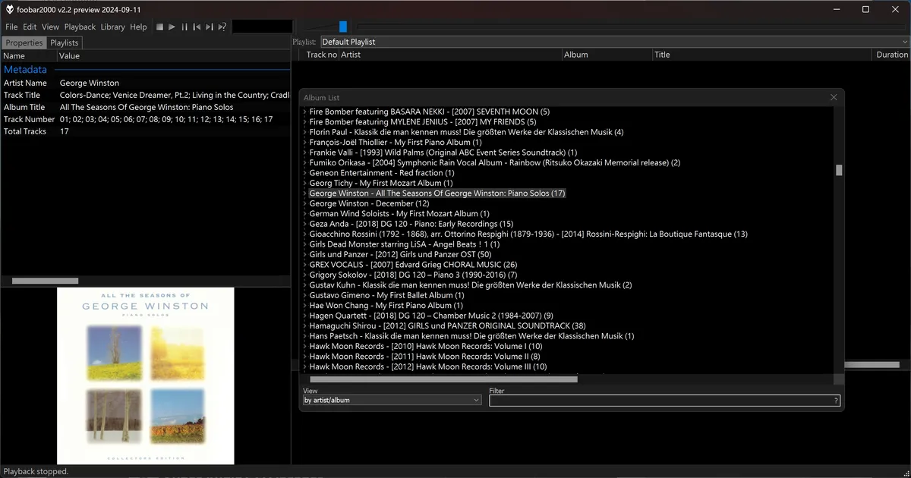Click the Filter input field
This screenshot has width=911, height=478.
(664, 401)
